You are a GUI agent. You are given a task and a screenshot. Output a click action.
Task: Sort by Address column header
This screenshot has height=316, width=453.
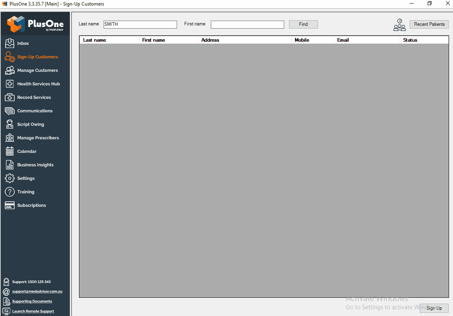coord(245,40)
